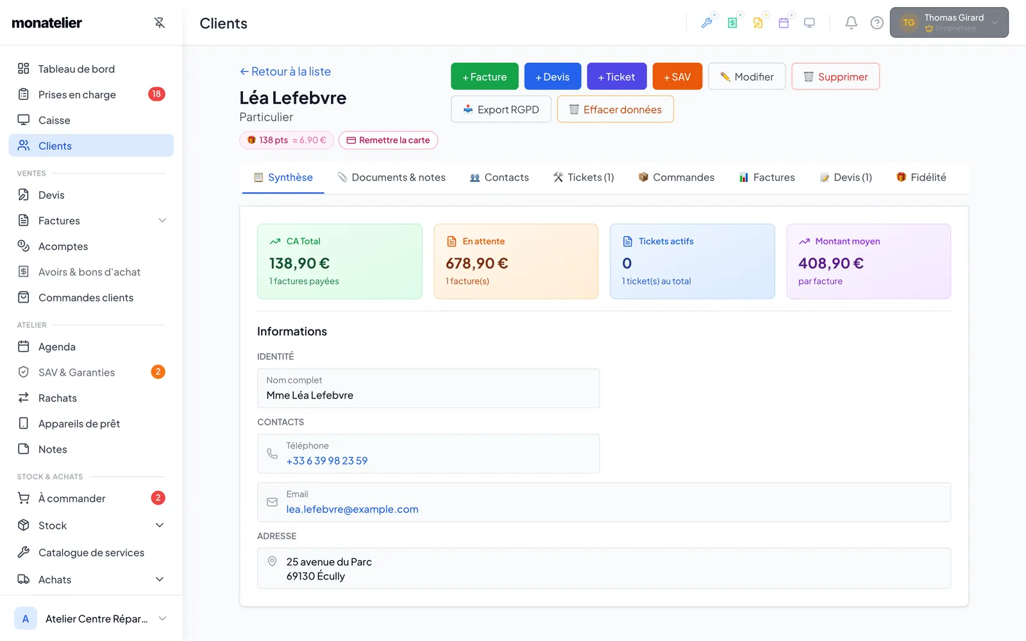Image resolution: width=1026 pixels, height=641 pixels.
Task: Click Export RGPD button
Action: click(x=501, y=109)
